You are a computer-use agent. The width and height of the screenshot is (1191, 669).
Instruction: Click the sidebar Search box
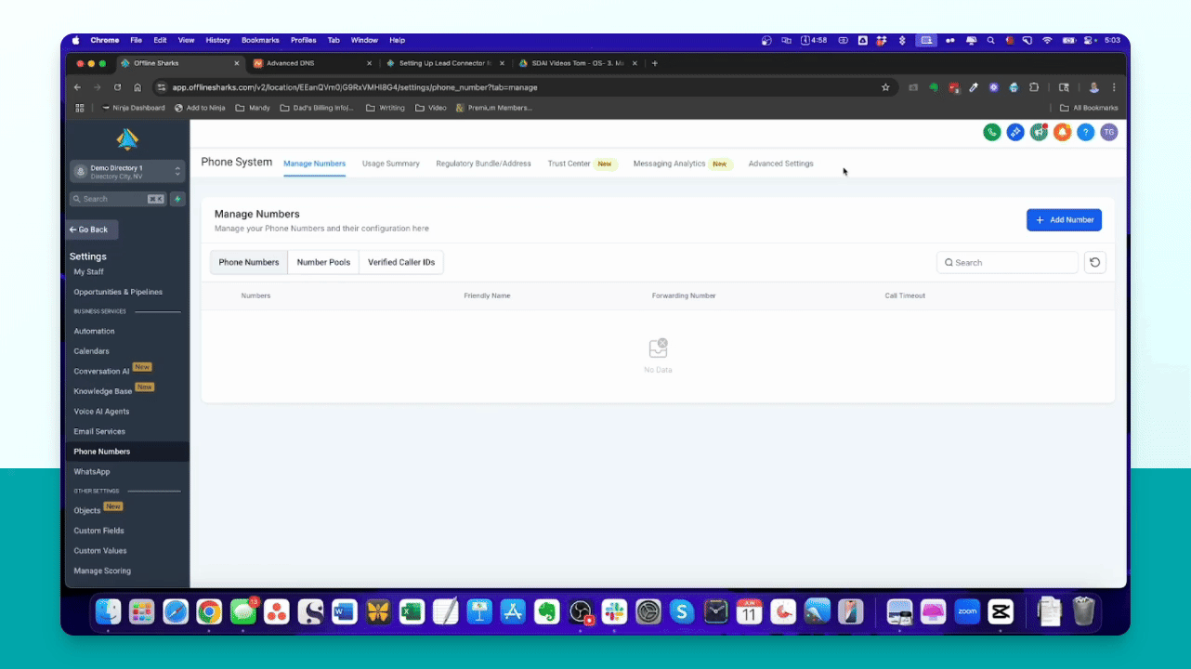(x=118, y=199)
